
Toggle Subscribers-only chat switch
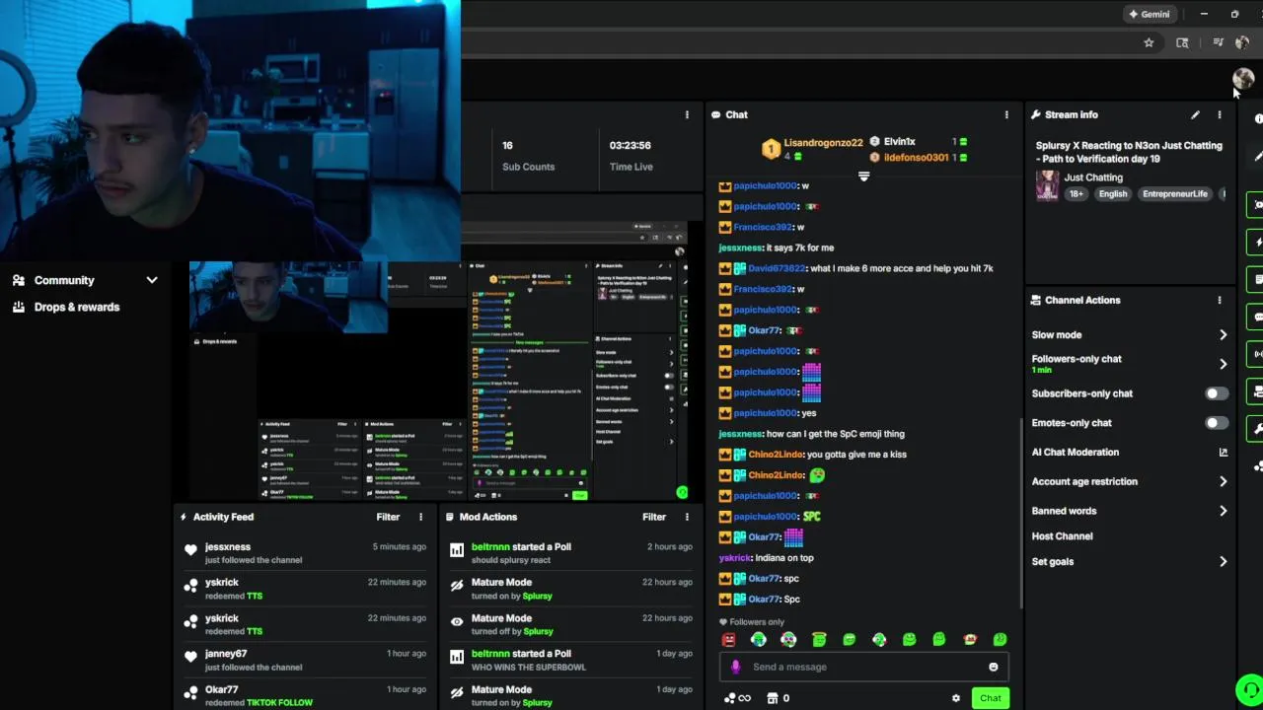1217,393
